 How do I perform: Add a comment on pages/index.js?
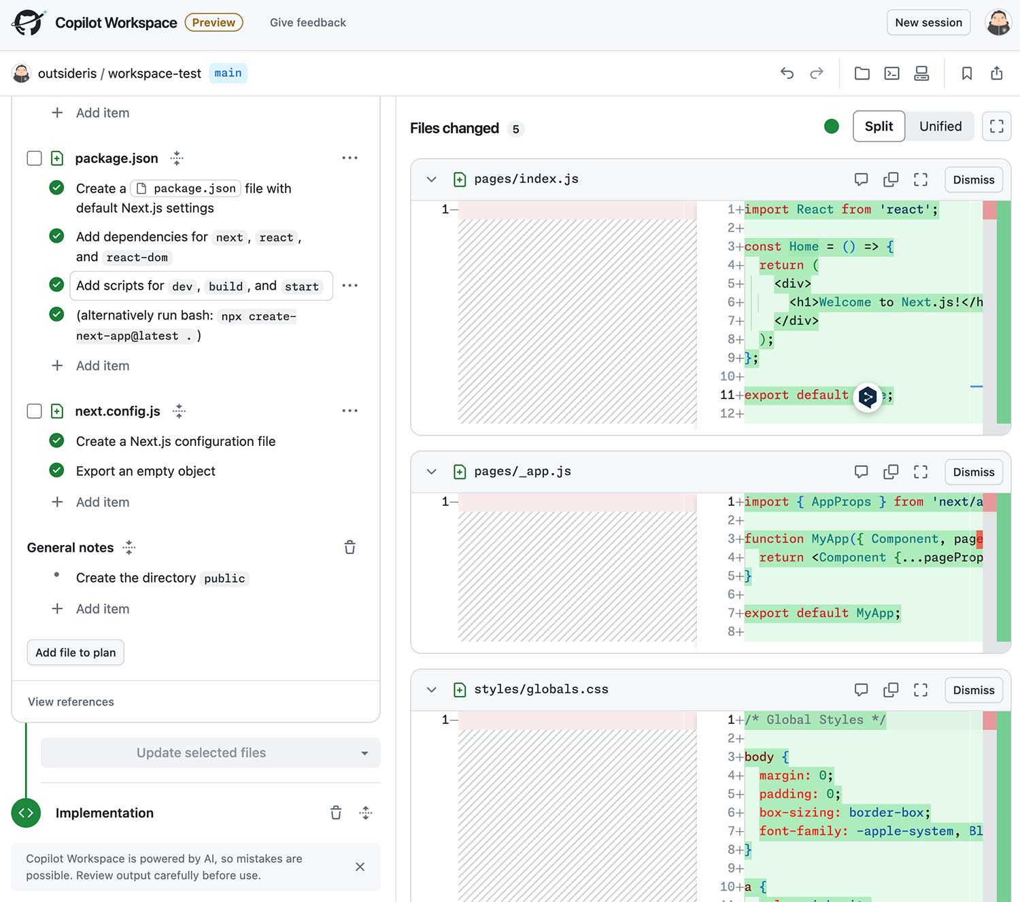[x=861, y=179]
